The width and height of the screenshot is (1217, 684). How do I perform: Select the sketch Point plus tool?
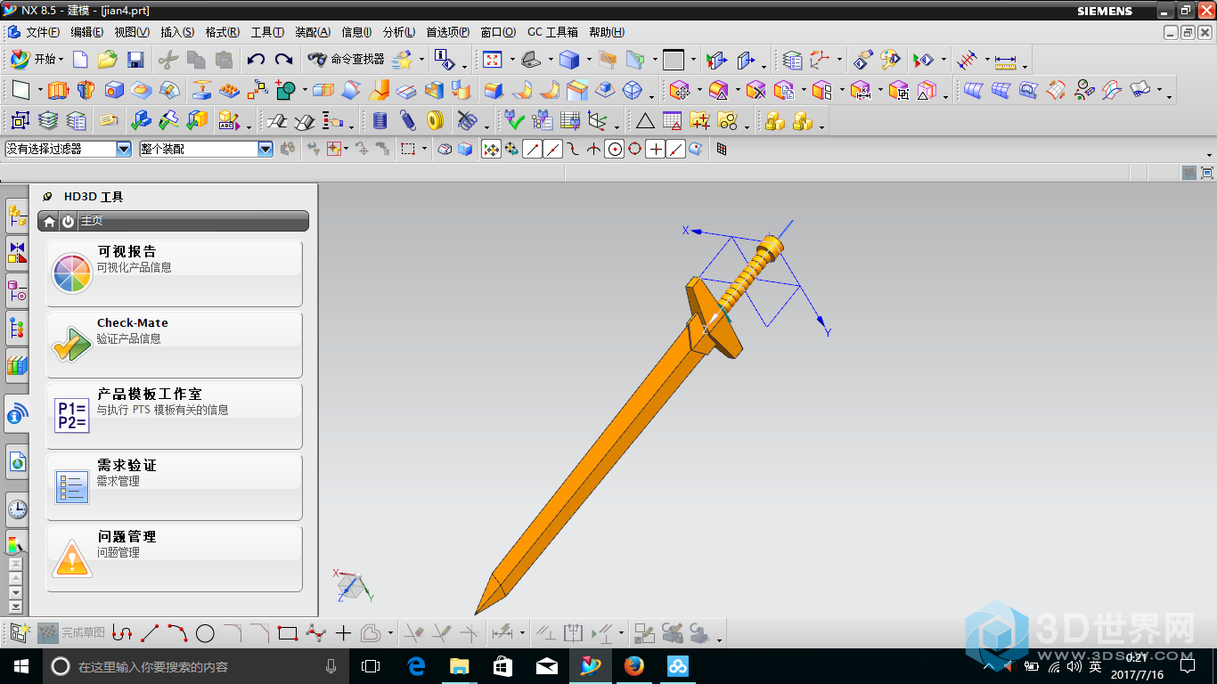click(x=344, y=633)
